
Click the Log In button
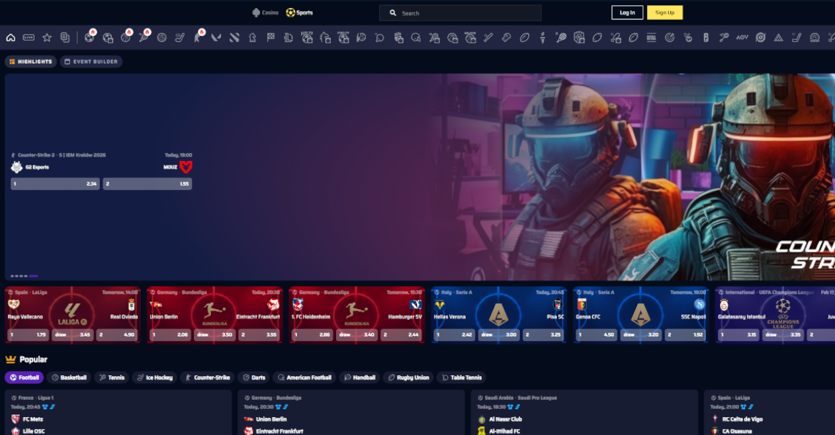627,12
